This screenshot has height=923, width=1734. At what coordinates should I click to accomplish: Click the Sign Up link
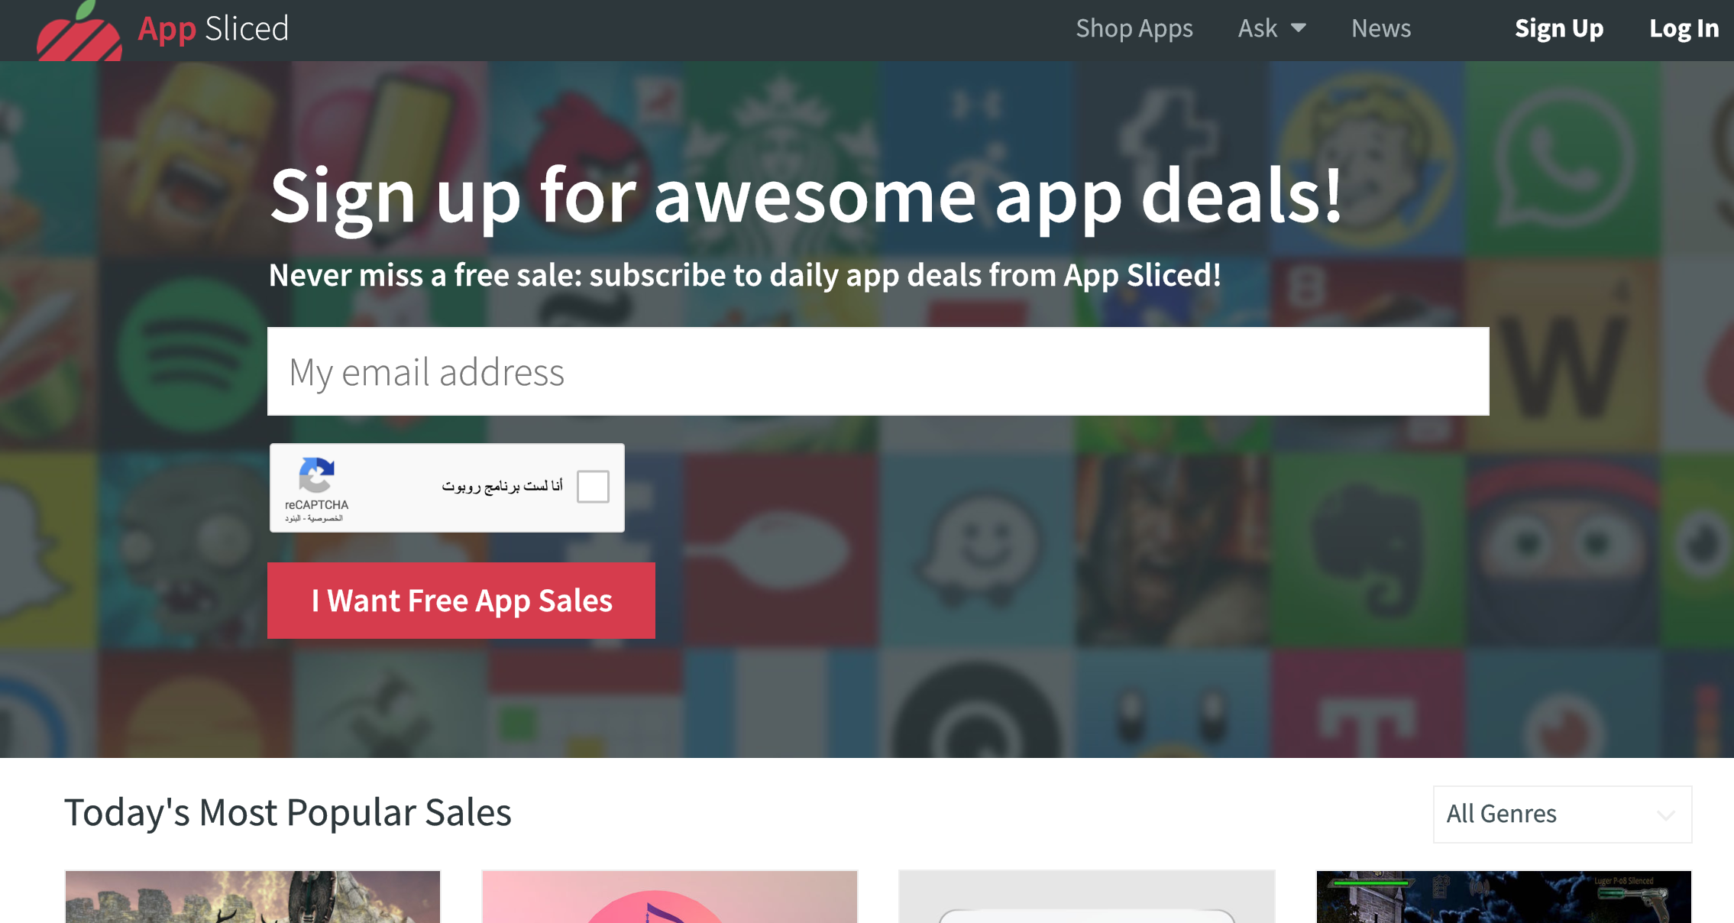coord(1559,28)
